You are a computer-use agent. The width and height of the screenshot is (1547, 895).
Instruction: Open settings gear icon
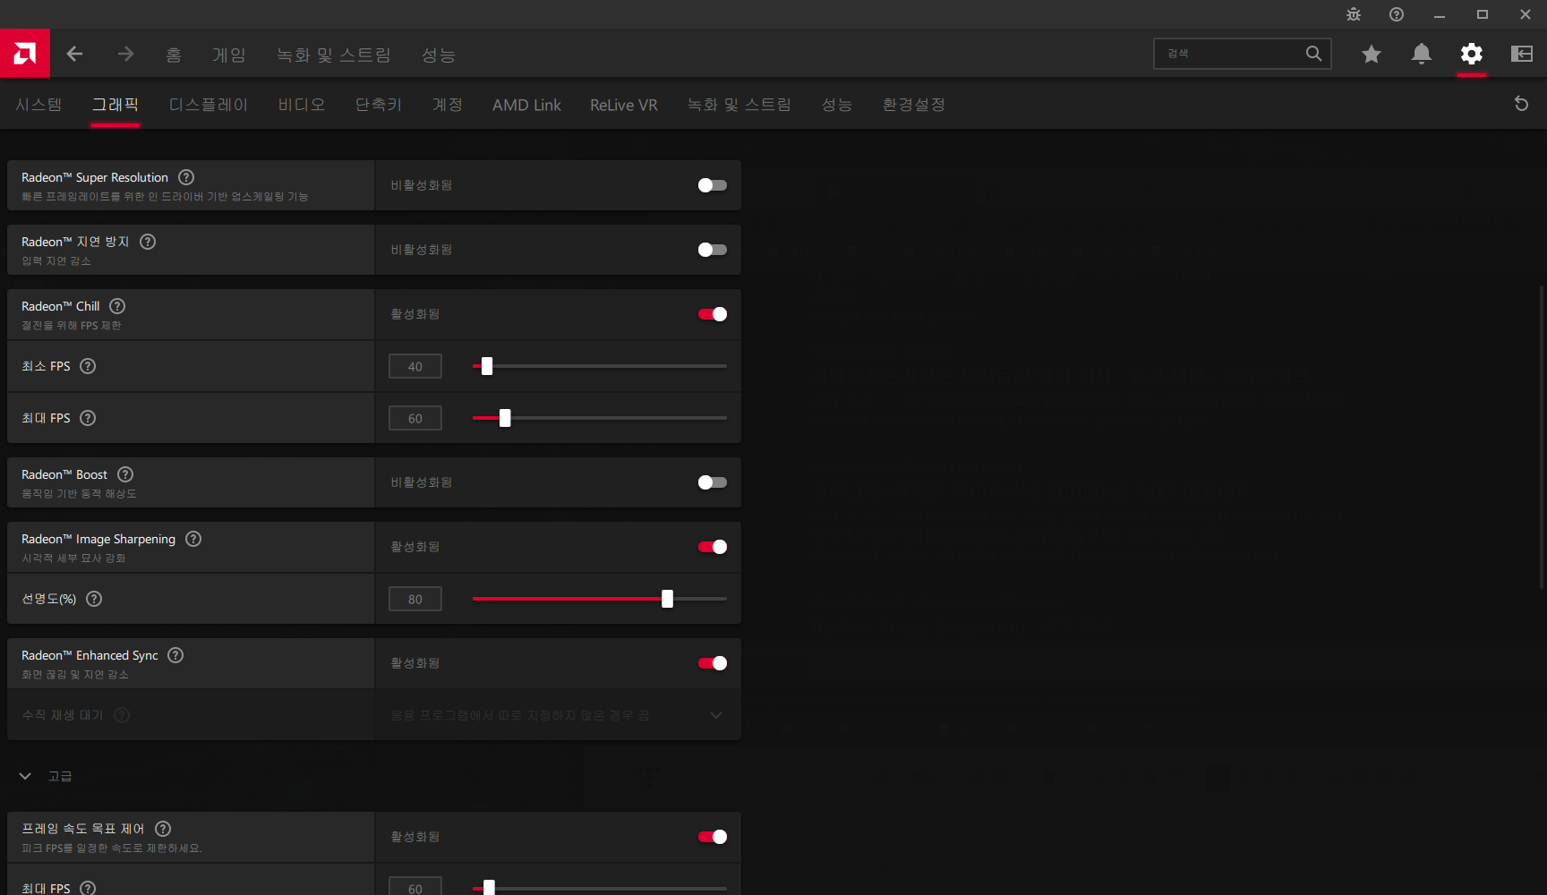pyautogui.click(x=1472, y=54)
